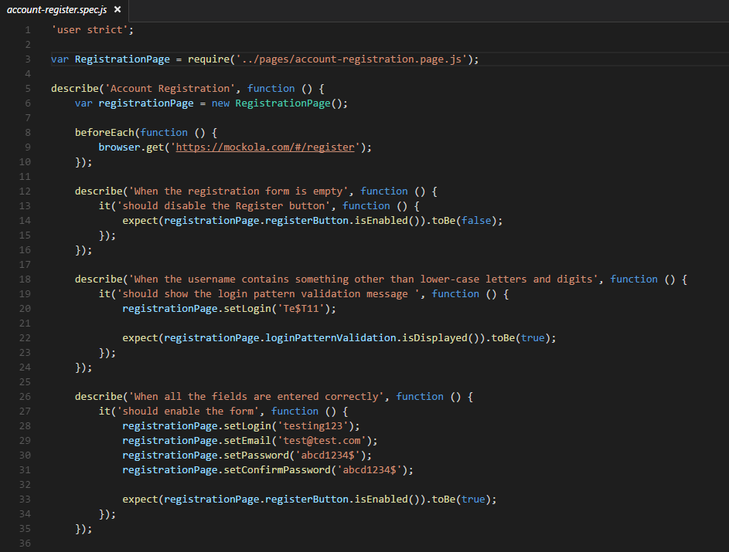Click the beforeEach function call
Image resolution: width=729 pixels, height=552 pixels.
tap(104, 132)
